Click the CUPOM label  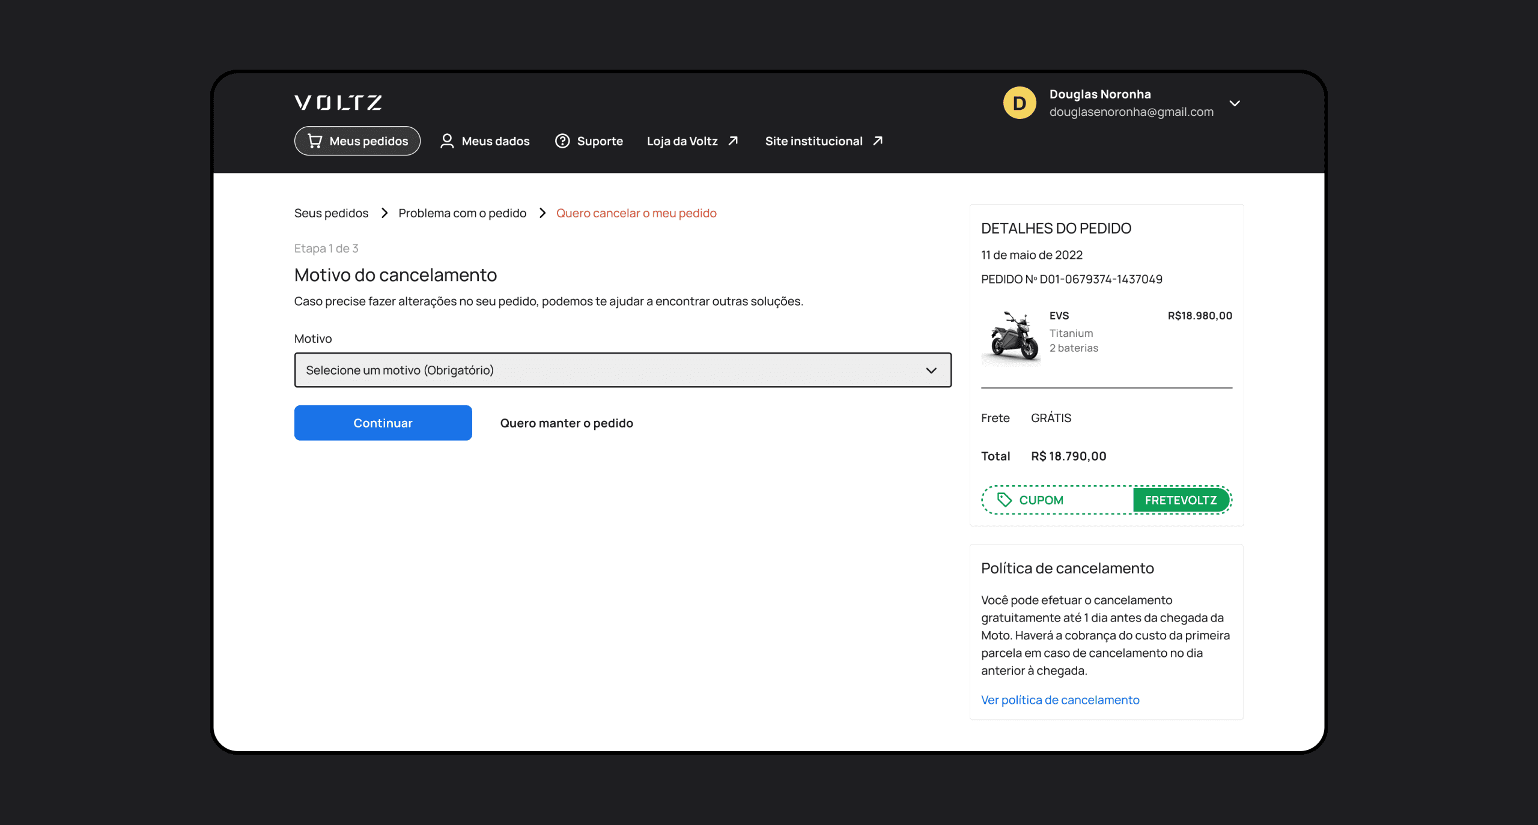pyautogui.click(x=1041, y=500)
